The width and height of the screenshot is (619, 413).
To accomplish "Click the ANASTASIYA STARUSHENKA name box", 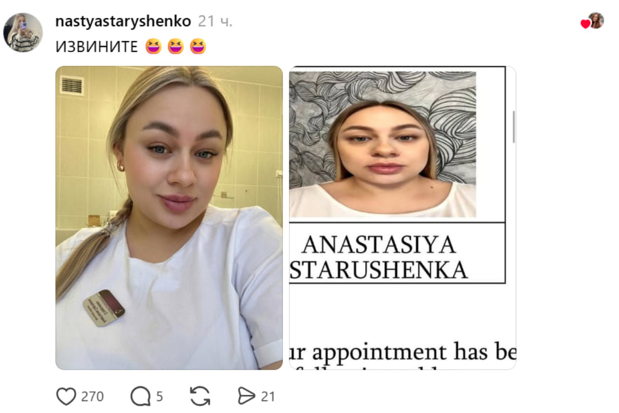I will pyautogui.click(x=397, y=253).
